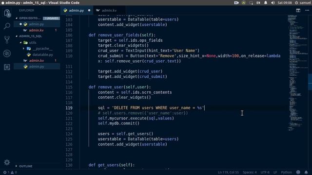This screenshot has width=312, height=175.
Task: Open the system clock Sat 09:08
Action: pyautogui.click(x=285, y=3)
